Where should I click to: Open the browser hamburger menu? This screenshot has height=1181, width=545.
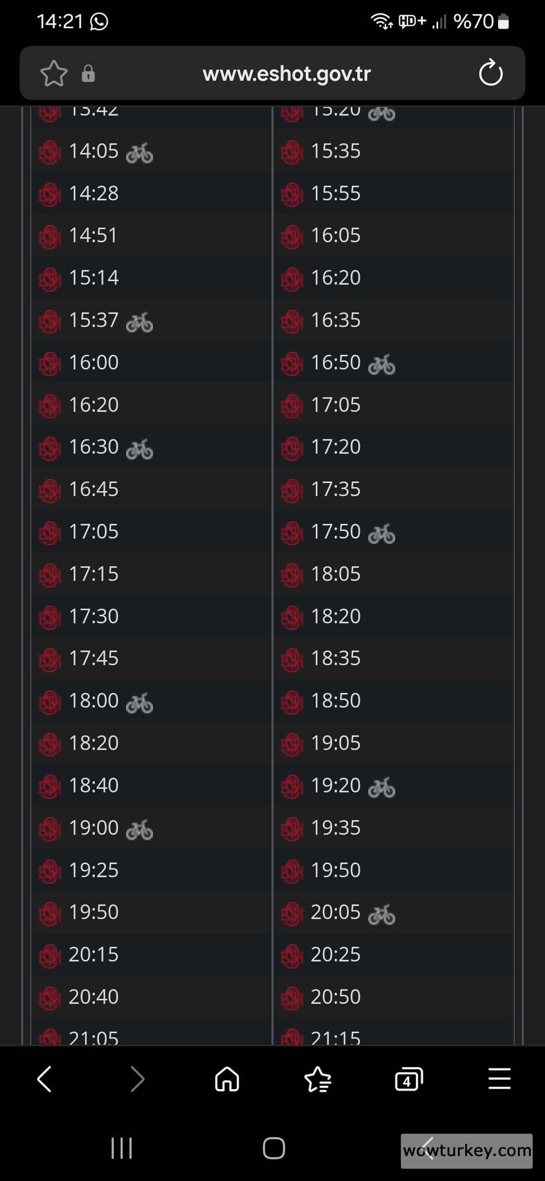tap(499, 1080)
